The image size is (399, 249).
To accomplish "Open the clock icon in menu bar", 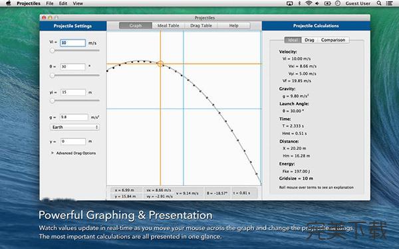I will (x=338, y=3).
